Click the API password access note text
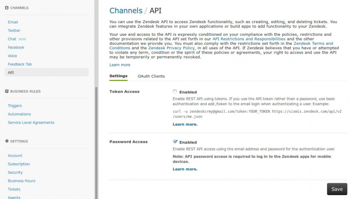 (252, 159)
